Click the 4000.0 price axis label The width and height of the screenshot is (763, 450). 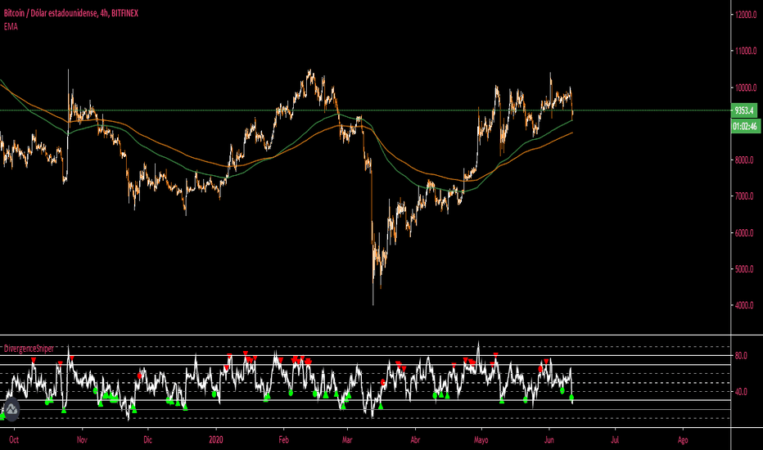744,305
